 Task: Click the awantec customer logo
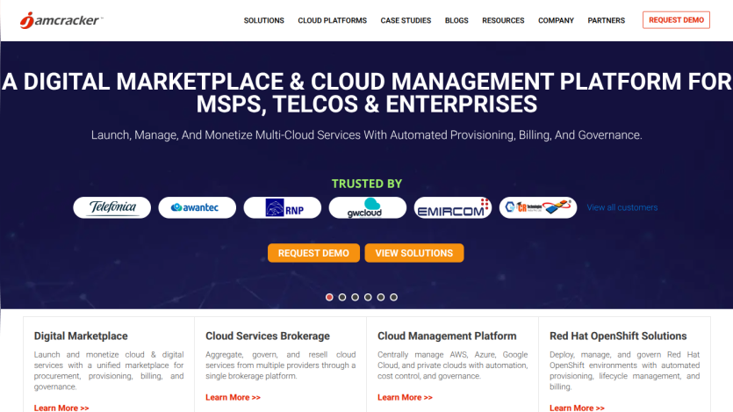click(198, 207)
